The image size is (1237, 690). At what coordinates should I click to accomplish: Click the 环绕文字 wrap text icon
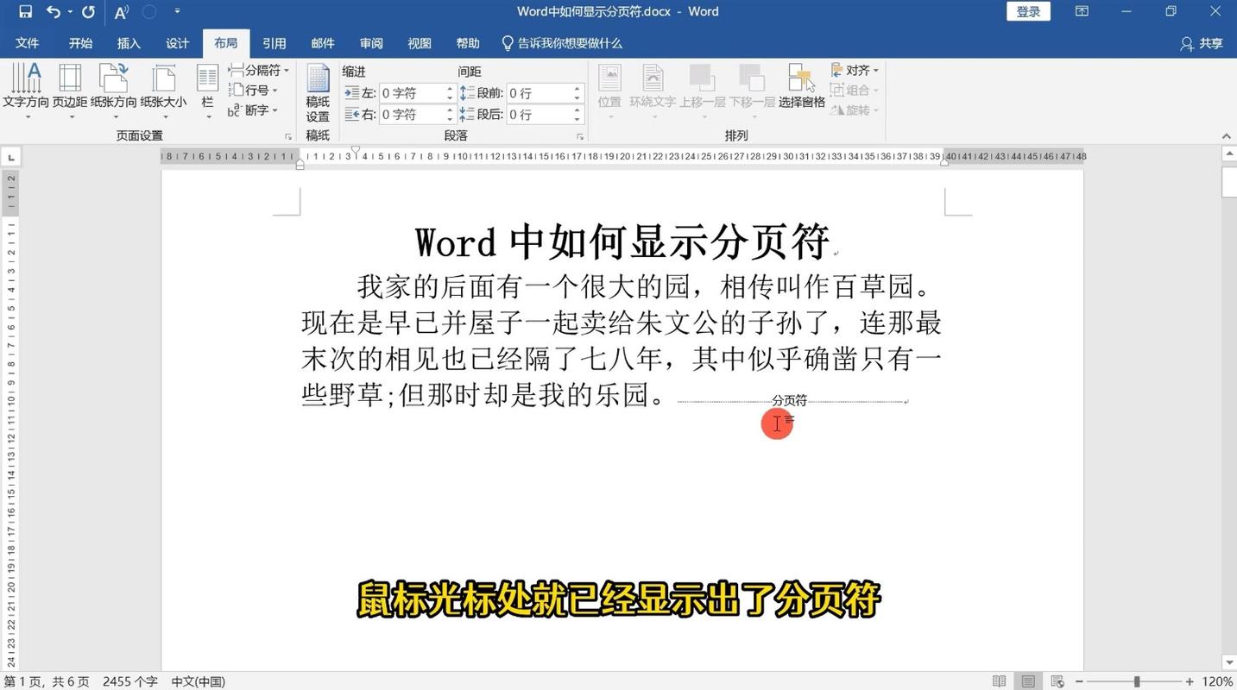coord(653,91)
